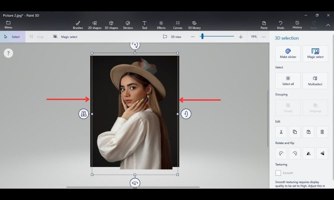This screenshot has height=200, width=334.
Task: Open the Menu folder icon
Action: coord(8,25)
